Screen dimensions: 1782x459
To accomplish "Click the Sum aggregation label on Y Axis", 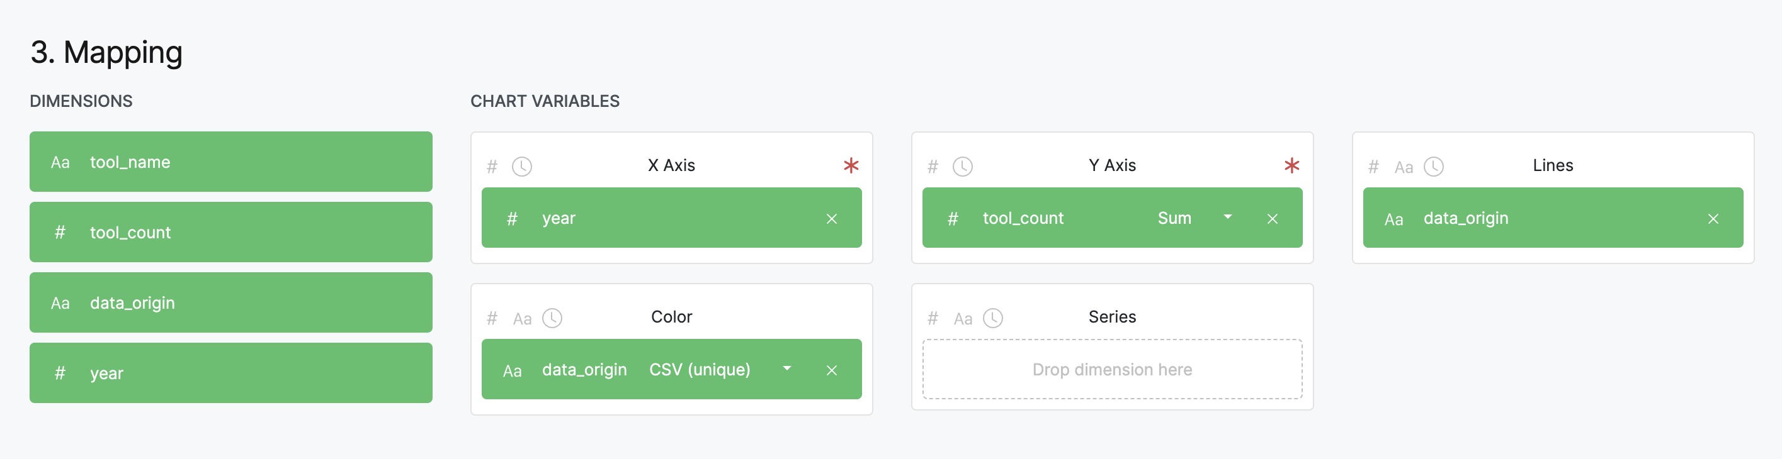I will pos(1174,218).
